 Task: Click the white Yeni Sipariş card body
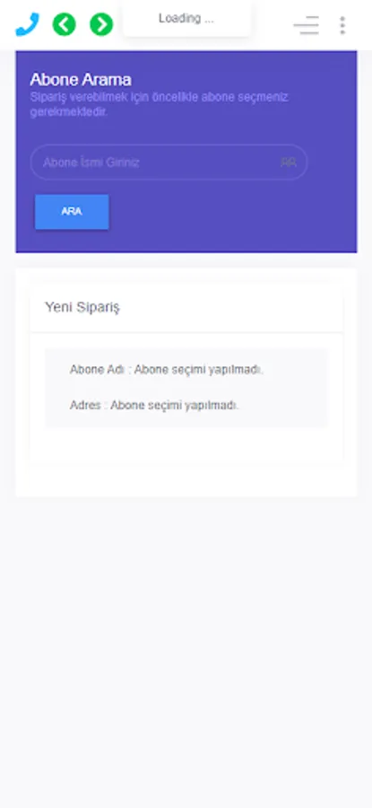[186, 445]
